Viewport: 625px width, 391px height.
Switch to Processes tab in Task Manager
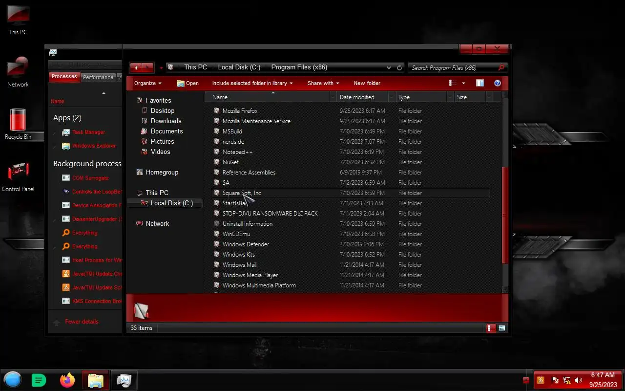coord(64,77)
